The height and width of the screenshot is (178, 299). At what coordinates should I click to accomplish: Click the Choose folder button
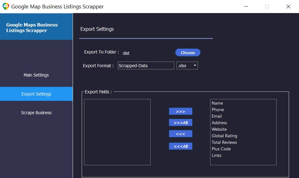[188, 53]
